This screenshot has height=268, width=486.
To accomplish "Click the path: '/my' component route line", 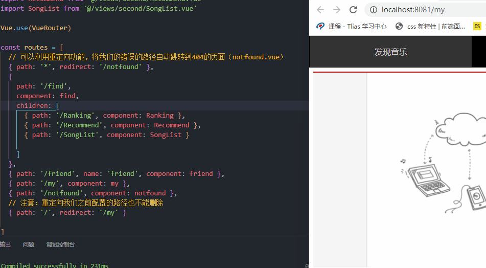I will pos(69,184).
